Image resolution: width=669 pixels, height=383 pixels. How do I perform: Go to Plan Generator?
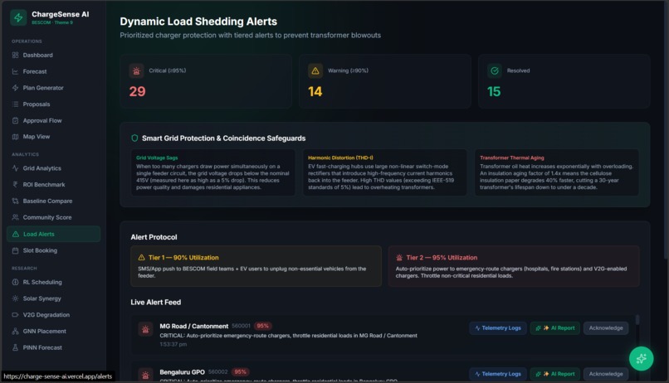click(53, 88)
